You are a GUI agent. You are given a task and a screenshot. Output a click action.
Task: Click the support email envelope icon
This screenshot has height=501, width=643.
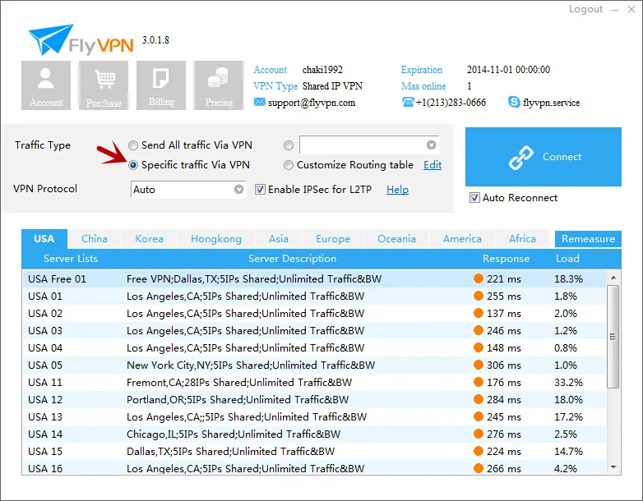point(259,102)
